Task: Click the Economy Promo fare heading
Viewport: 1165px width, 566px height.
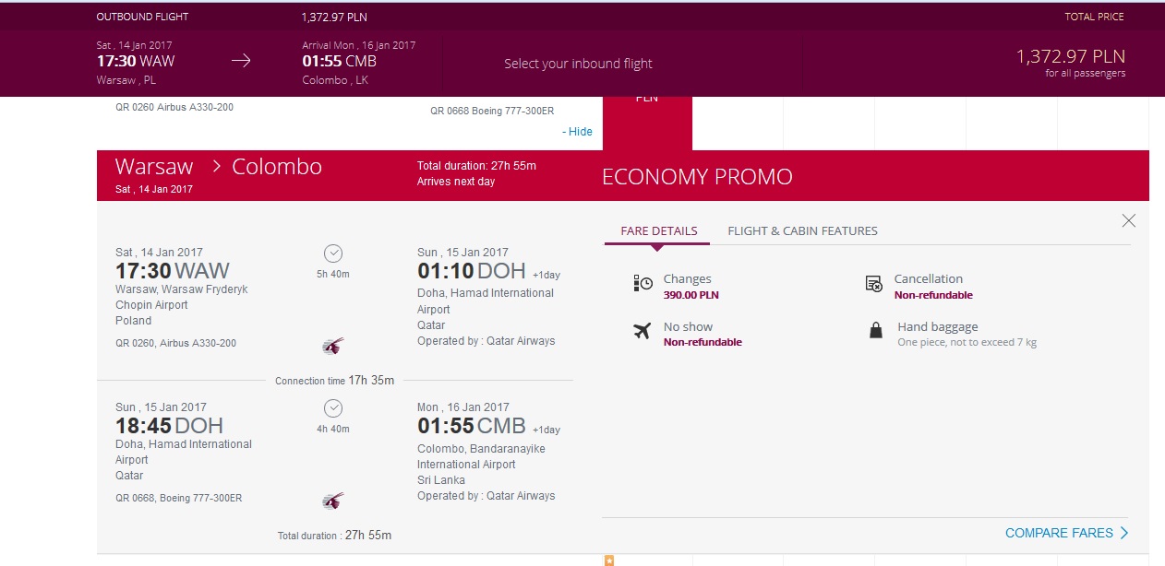Action: 697,177
